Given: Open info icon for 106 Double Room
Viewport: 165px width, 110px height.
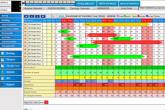Looking at the screenshot, I should 26,42.
